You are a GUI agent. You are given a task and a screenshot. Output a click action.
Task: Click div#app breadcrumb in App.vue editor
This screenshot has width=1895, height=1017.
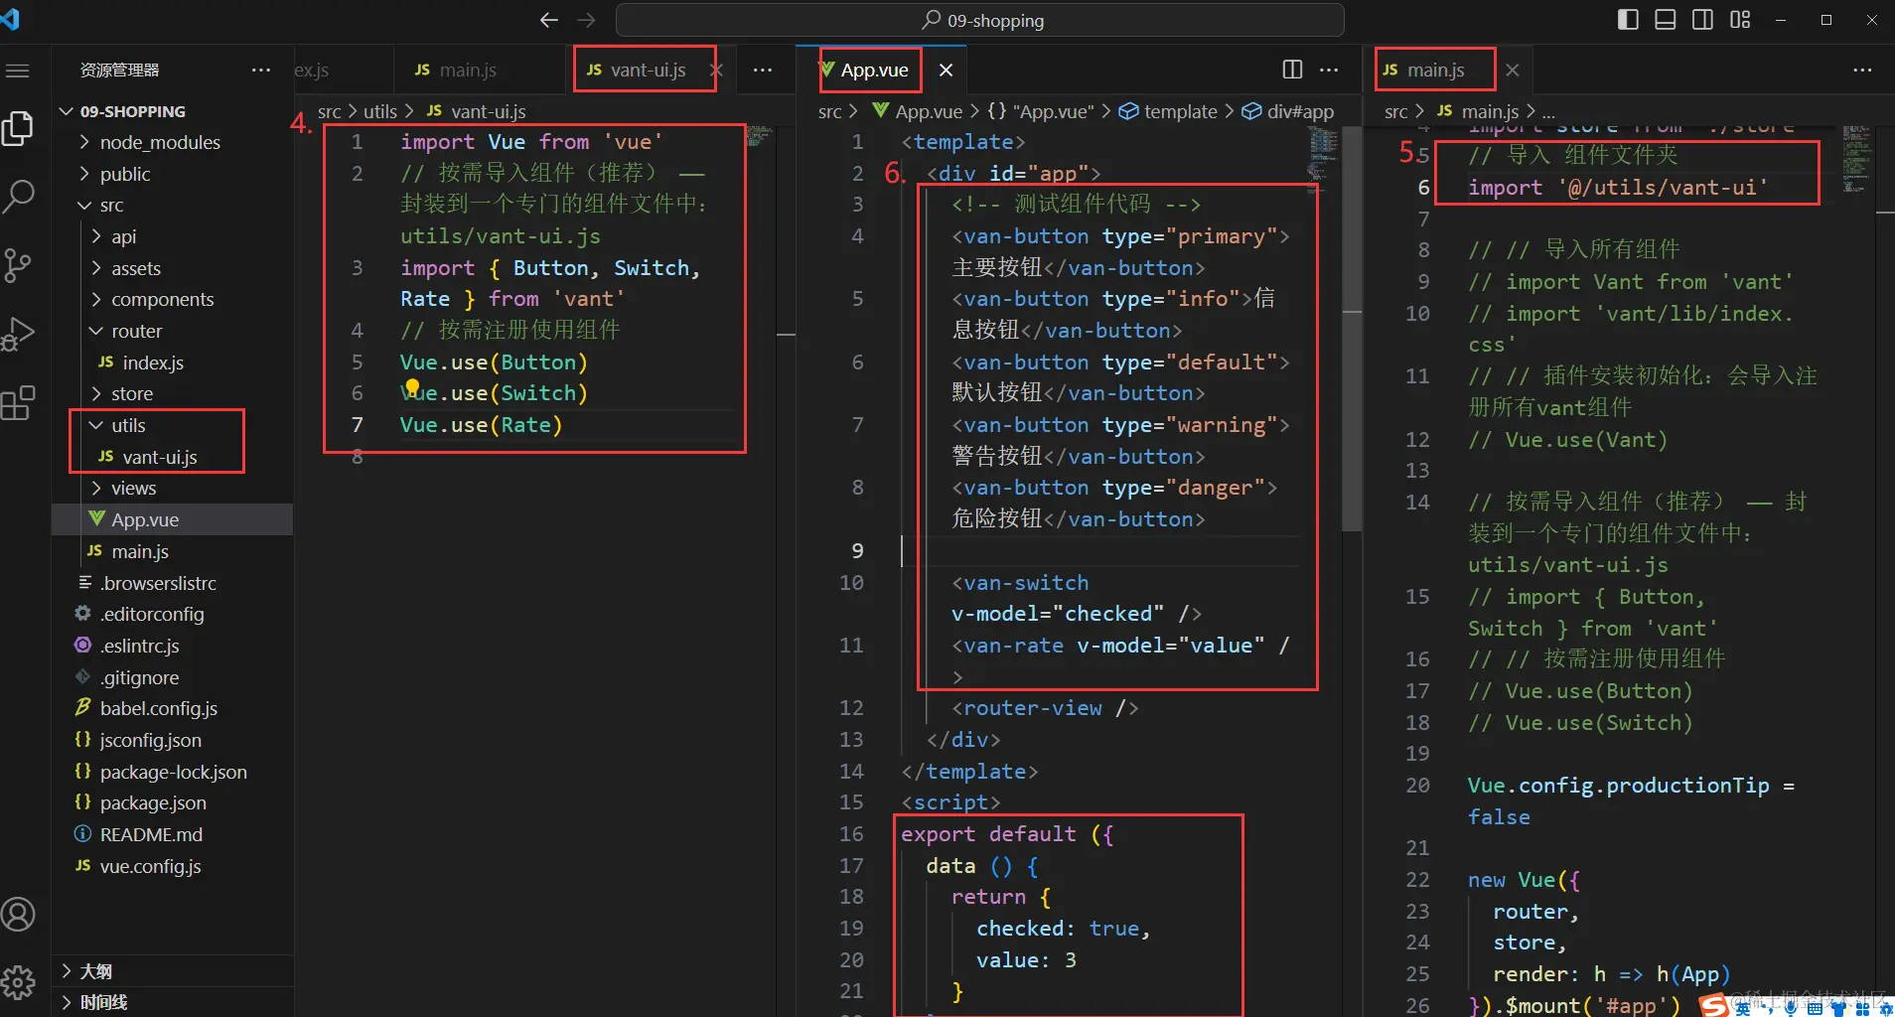click(x=1288, y=111)
